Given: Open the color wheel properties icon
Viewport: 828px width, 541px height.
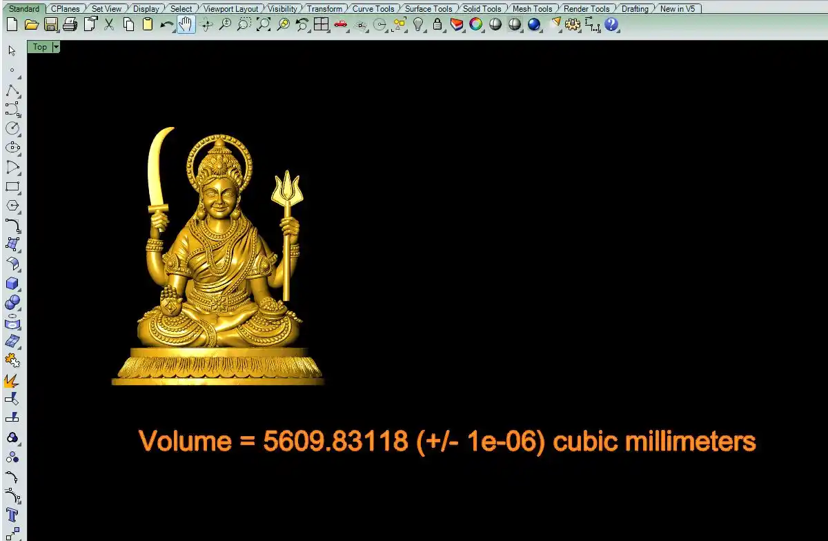Looking at the screenshot, I should tap(475, 25).
